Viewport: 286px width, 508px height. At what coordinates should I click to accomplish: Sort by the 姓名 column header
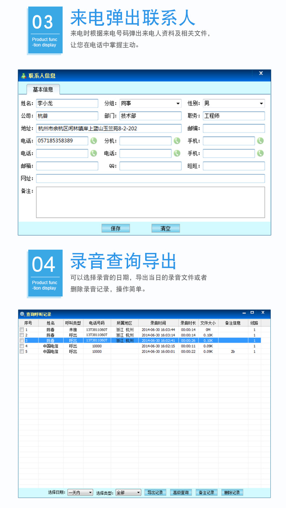point(51,323)
